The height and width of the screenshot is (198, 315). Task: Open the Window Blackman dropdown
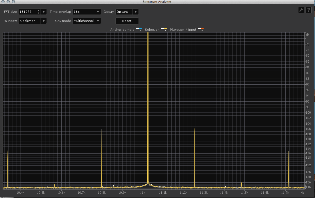point(32,21)
